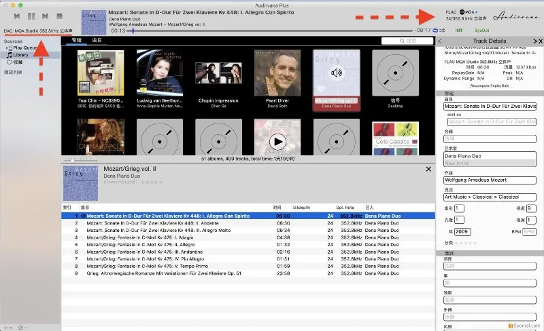Sort tracks by the 时间 duration column
The height and width of the screenshot is (331, 544).
tap(277, 208)
